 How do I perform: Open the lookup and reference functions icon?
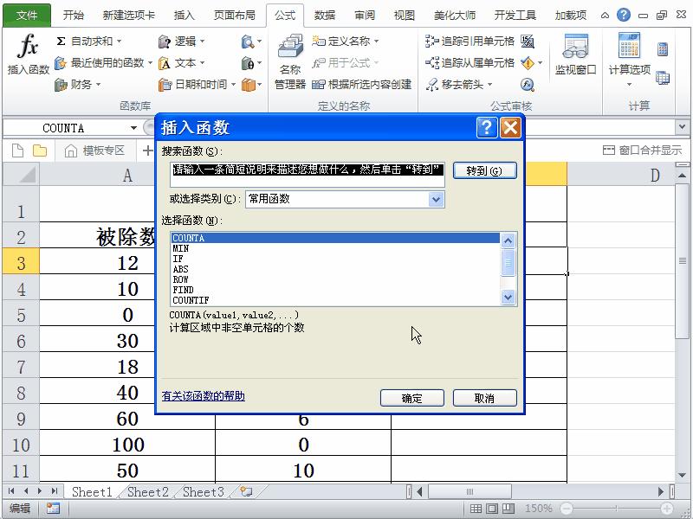click(248, 42)
